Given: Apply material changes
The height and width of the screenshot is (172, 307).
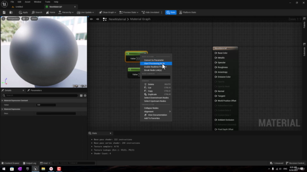Looking at the screenshot, I should [24, 12].
